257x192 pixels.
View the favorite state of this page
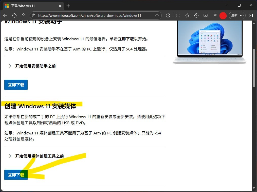[157, 15]
